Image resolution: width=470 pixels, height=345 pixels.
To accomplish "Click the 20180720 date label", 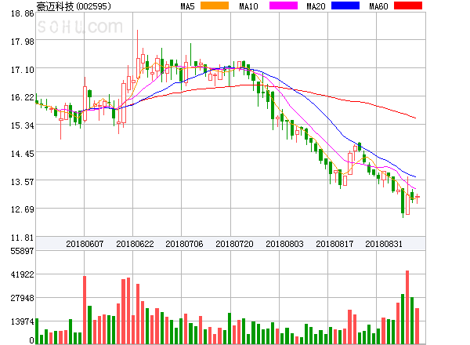I will pos(234,244).
